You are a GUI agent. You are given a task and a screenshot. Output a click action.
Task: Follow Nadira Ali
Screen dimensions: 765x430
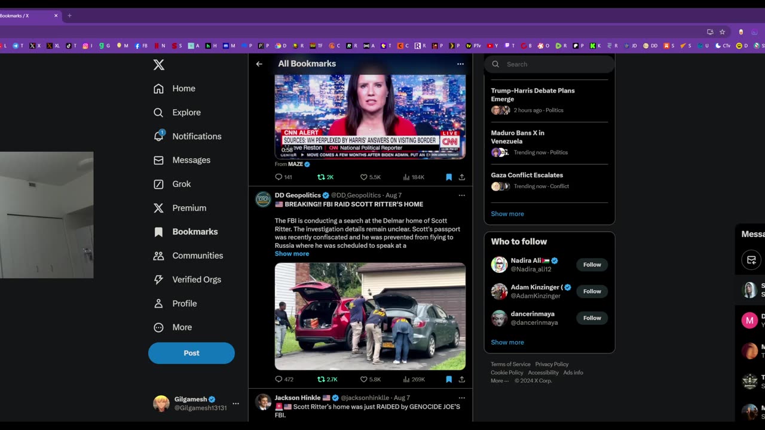click(592, 265)
